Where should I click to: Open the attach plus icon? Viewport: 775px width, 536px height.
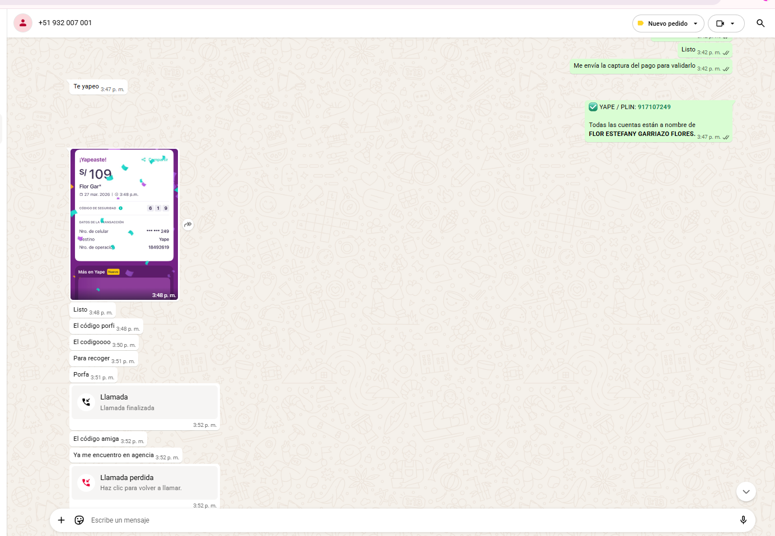(x=62, y=520)
